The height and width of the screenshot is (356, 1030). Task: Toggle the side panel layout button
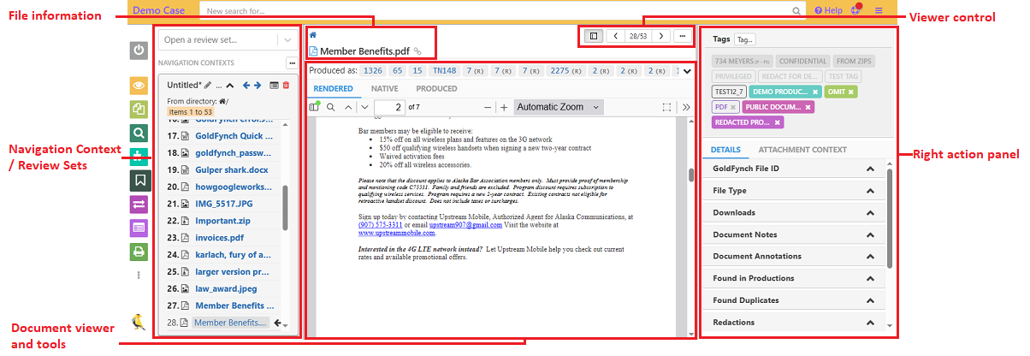point(594,37)
